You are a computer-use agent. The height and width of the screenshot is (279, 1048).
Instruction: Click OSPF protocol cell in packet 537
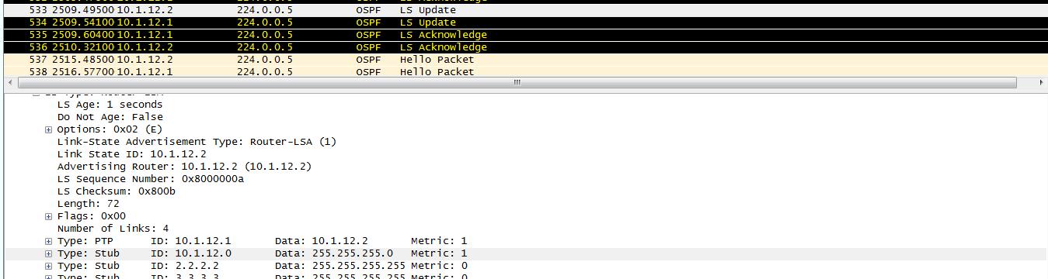click(x=368, y=60)
